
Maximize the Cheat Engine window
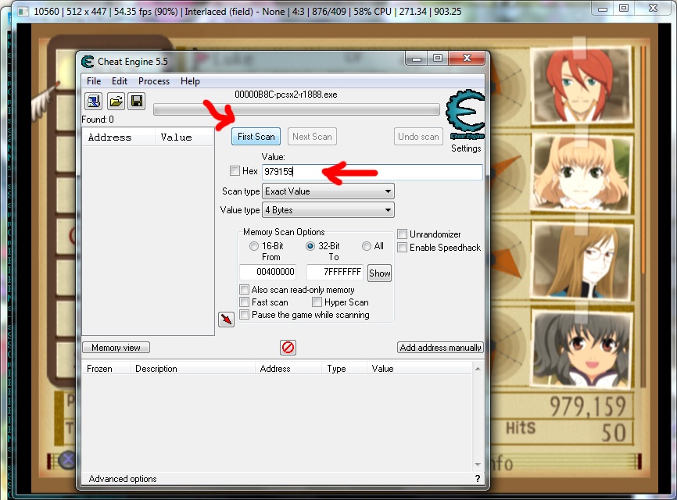pos(437,59)
